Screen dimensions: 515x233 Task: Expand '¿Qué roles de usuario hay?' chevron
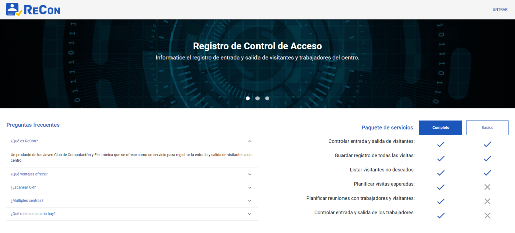click(x=250, y=214)
